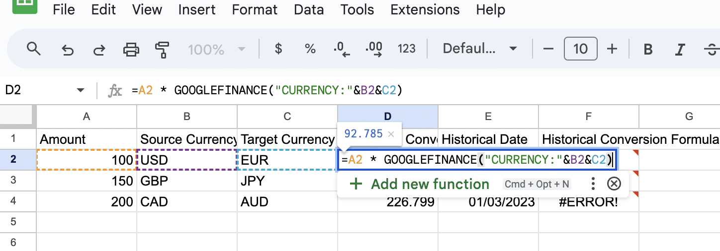Viewport: 720px width, 251px height.
Task: Format as percent icon
Action: (310, 49)
